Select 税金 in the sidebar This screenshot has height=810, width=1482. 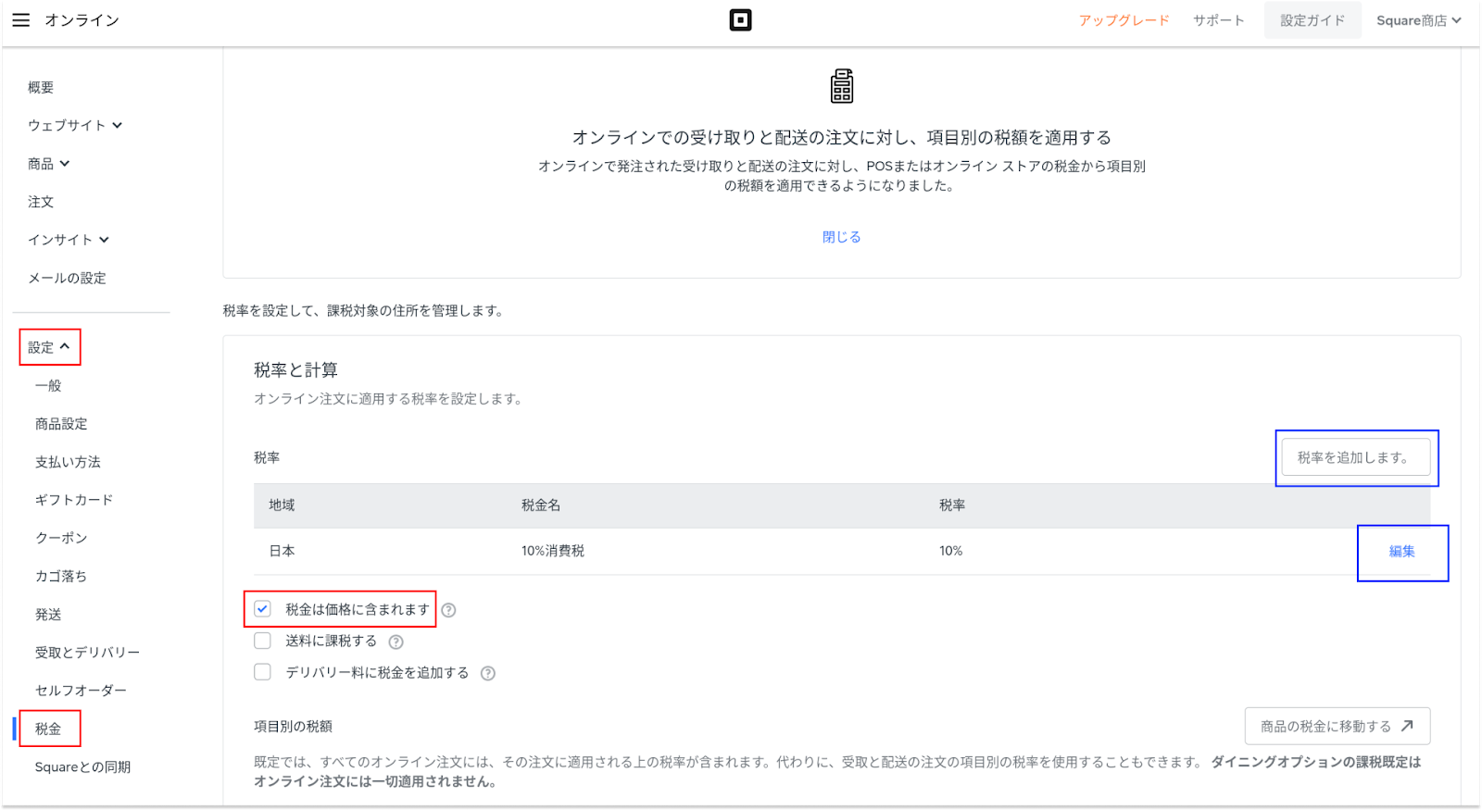(48, 729)
